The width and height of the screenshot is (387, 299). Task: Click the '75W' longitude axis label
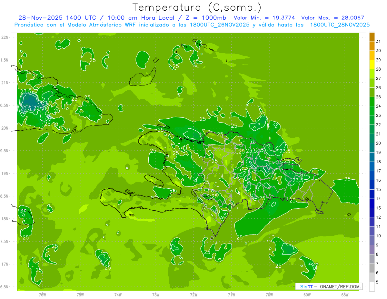(x=80, y=294)
